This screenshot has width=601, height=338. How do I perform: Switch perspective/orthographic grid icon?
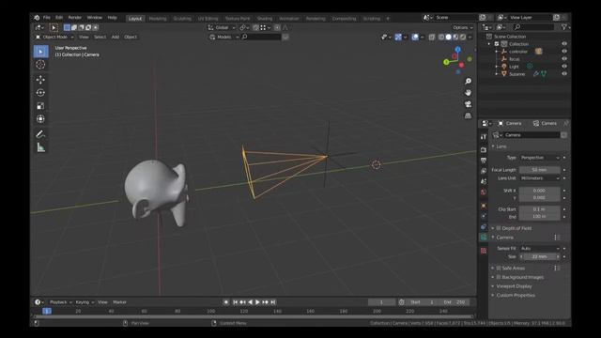click(x=468, y=115)
